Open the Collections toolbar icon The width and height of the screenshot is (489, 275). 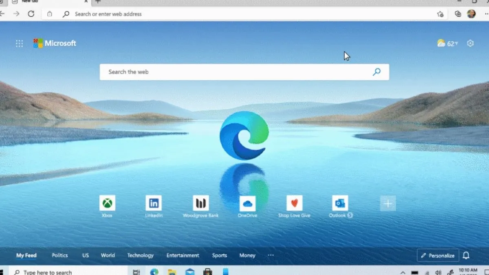458,14
